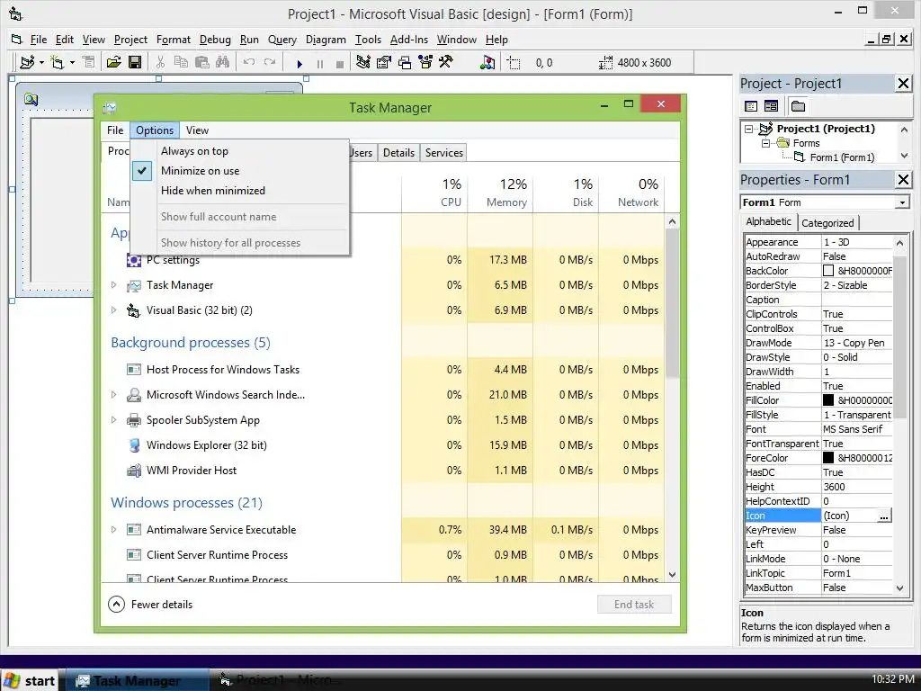Click the End stop icon
The image size is (921, 691).
point(339,64)
